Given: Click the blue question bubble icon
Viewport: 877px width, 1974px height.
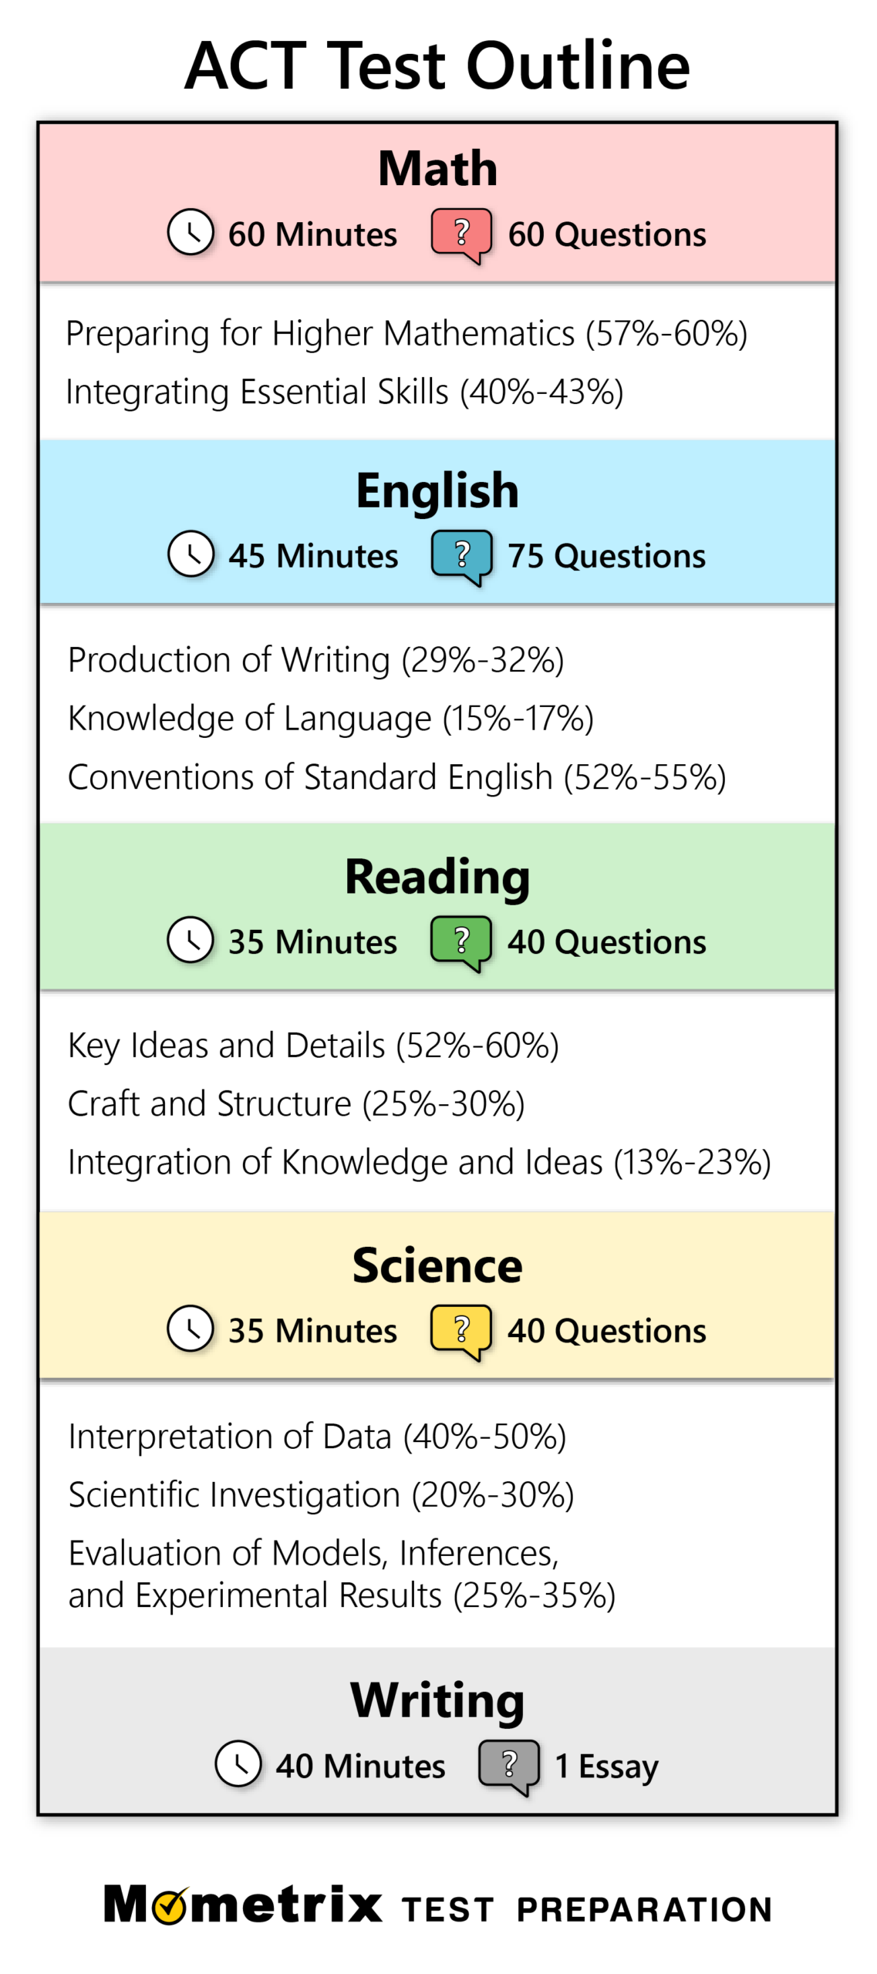Looking at the screenshot, I should pyautogui.click(x=461, y=555).
